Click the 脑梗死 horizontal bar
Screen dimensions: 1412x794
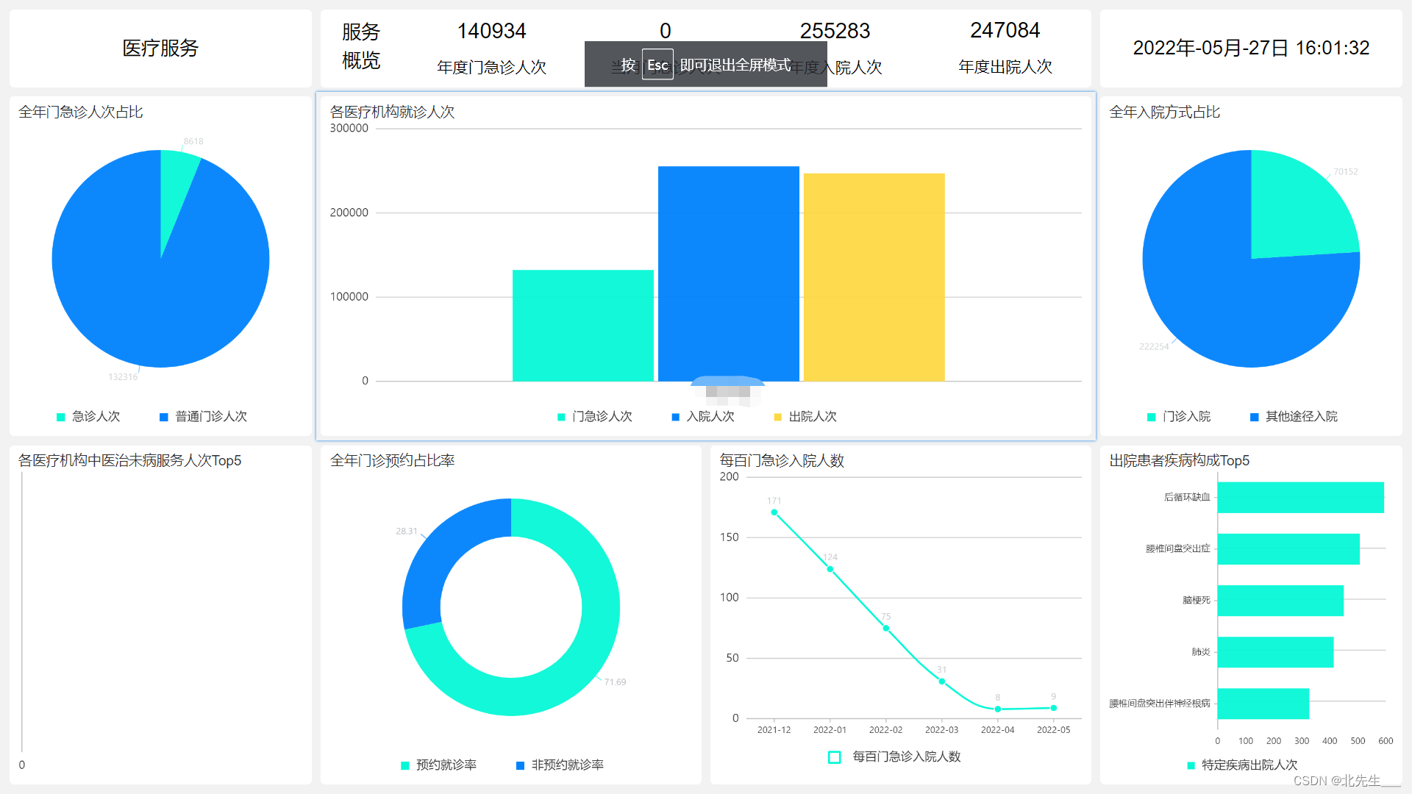point(1280,601)
